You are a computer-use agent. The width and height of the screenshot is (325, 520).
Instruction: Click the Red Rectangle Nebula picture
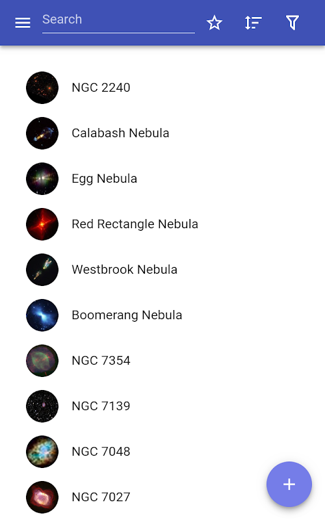tap(42, 224)
